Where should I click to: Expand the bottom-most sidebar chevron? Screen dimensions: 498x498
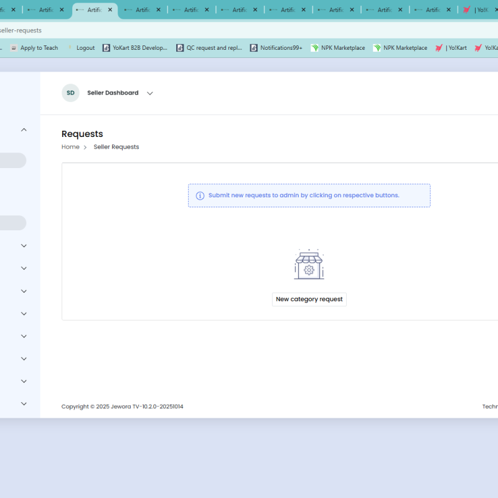[x=24, y=403]
